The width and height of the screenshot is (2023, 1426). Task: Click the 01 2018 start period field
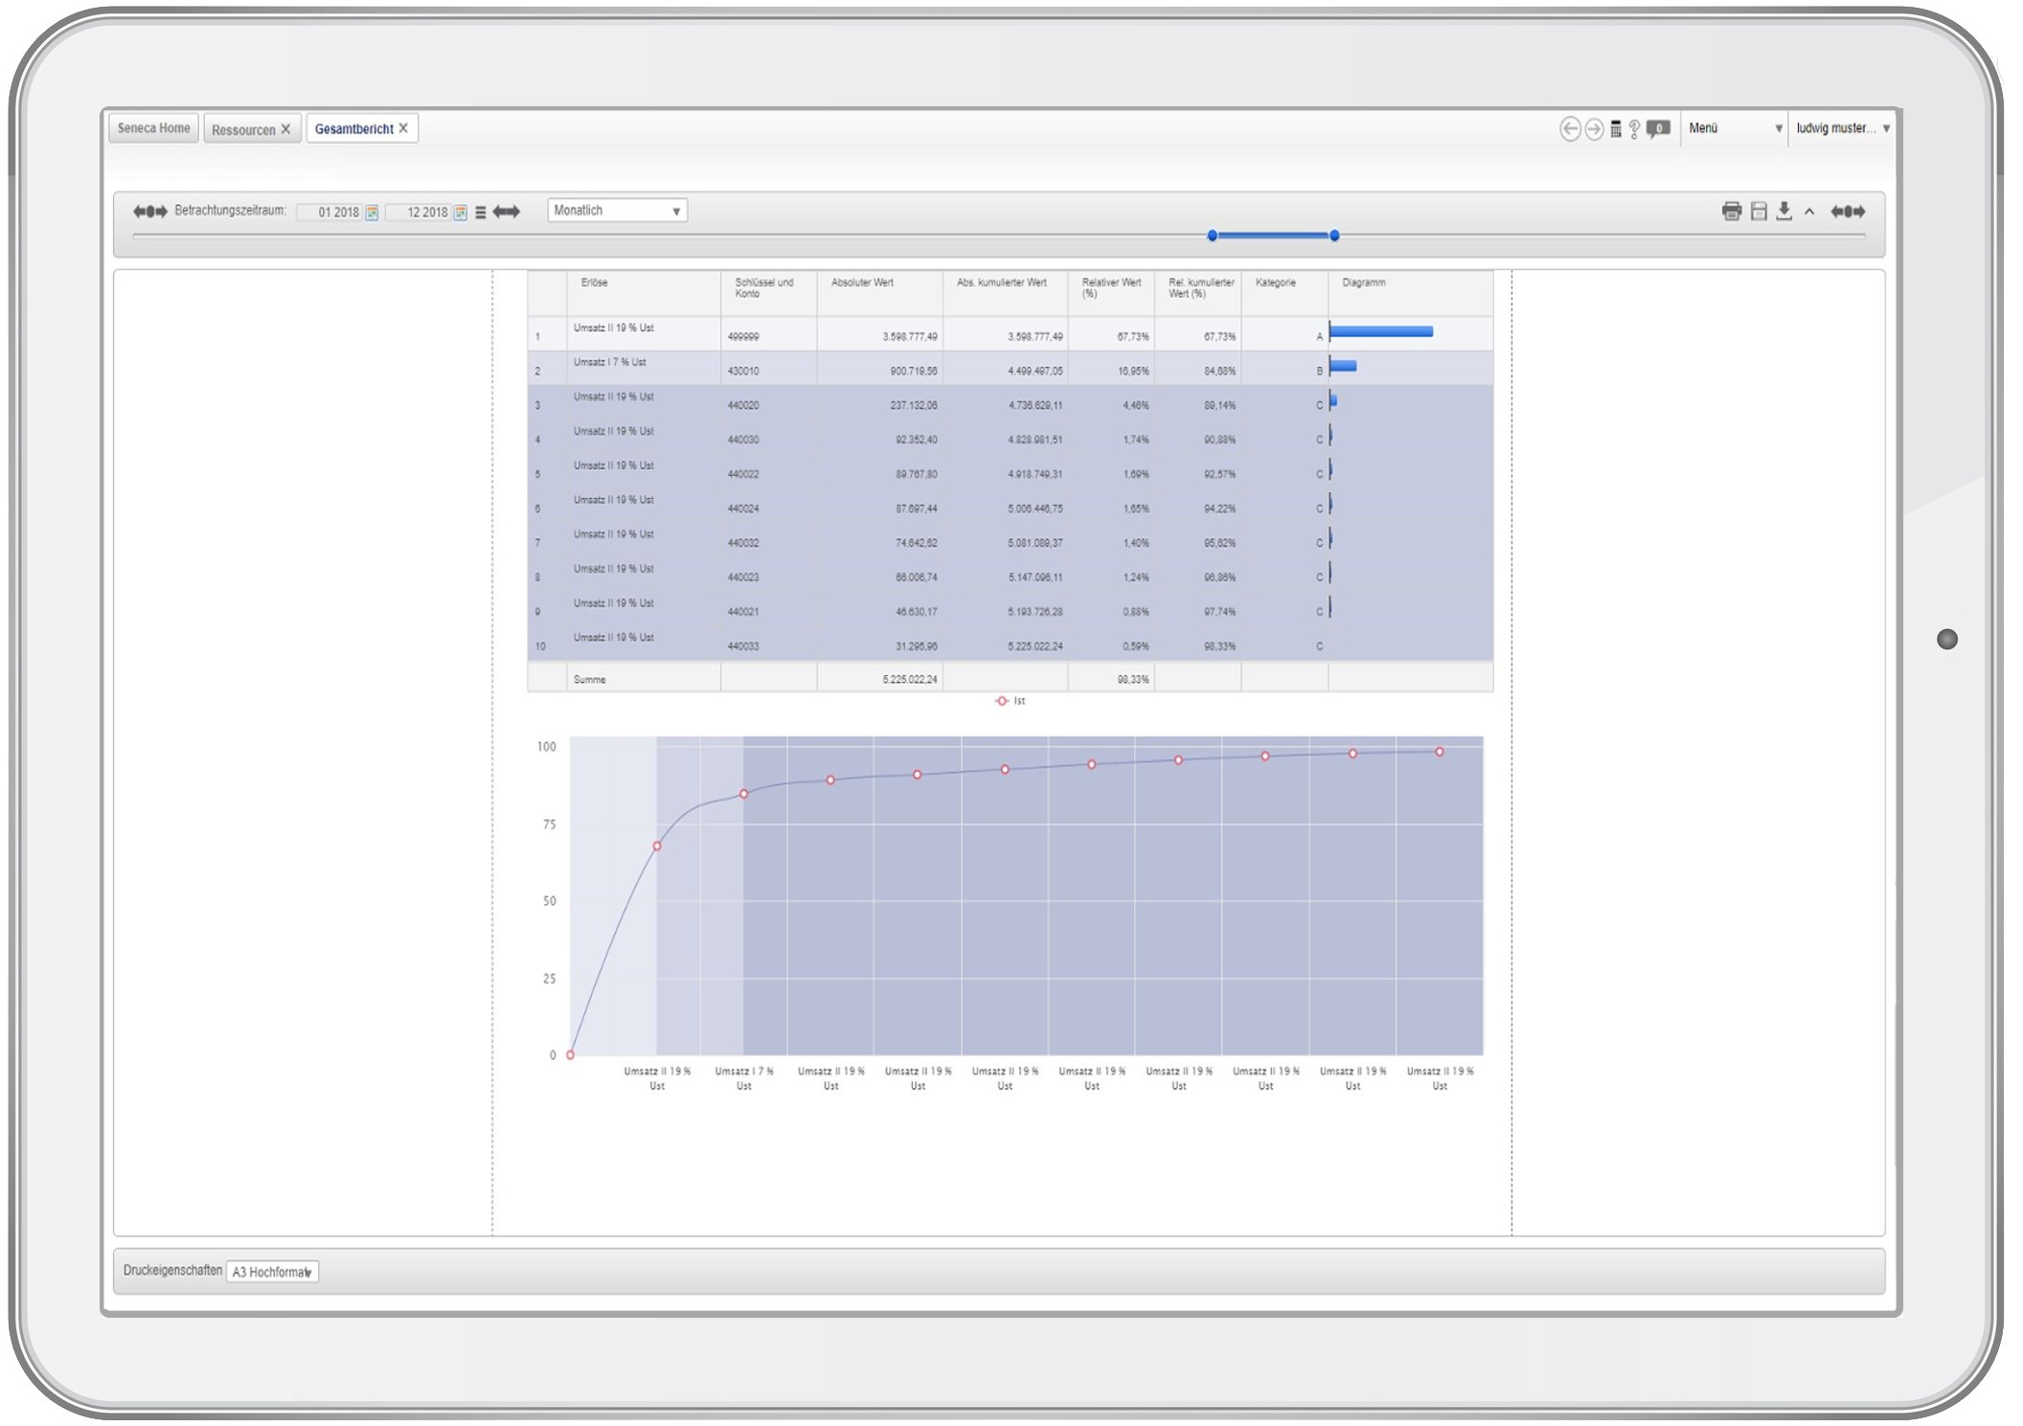click(331, 213)
